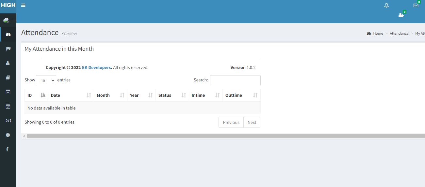Click 'Version 1.0.2' text

(243, 67)
